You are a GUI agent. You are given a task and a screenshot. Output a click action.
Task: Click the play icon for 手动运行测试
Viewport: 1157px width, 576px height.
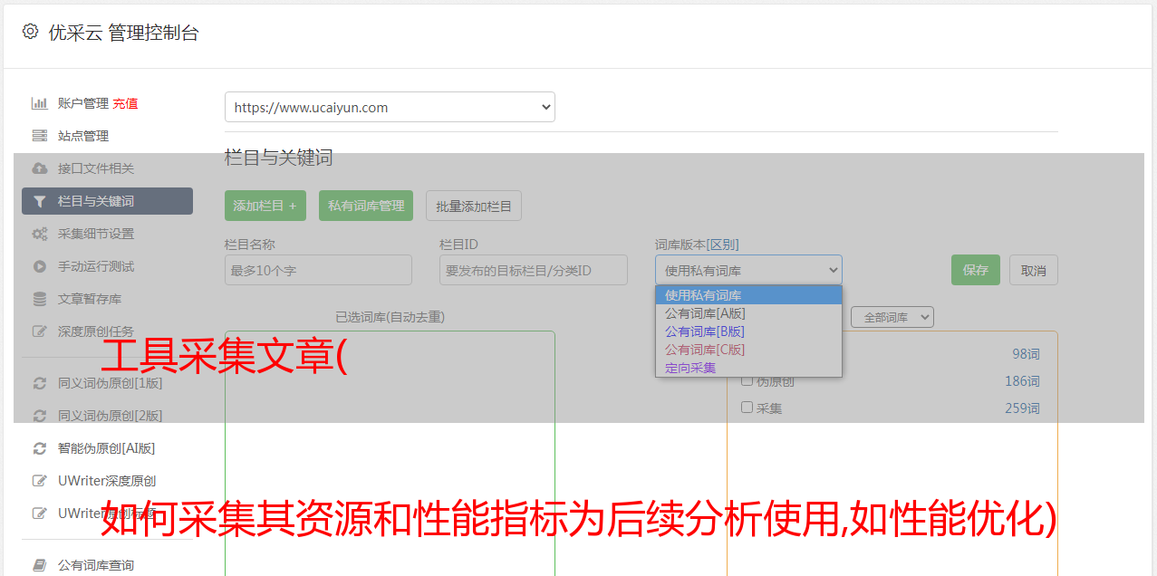point(39,266)
